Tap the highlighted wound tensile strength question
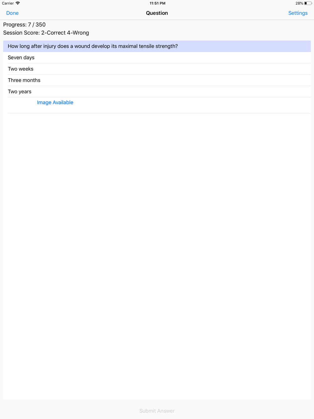Screen dimensions: 314x419 point(157,46)
